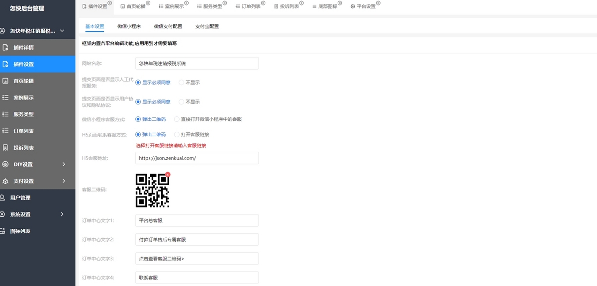Click the DIY设置 sidebar icon
Image resolution: width=597 pixels, height=286 pixels.
pos(5,164)
